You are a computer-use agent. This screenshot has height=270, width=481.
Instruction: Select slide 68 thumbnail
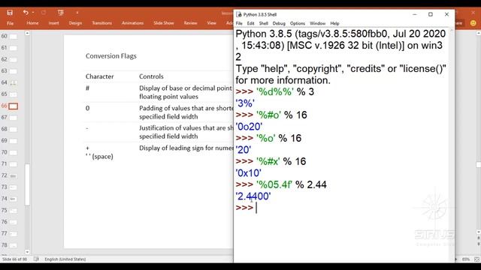[14, 130]
